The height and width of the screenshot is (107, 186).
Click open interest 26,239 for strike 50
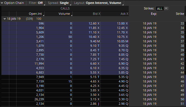(39, 99)
